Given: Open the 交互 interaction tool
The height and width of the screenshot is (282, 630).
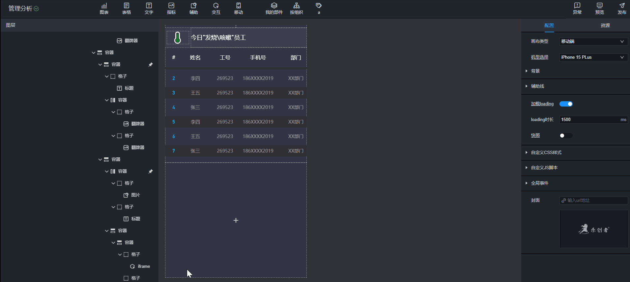Looking at the screenshot, I should click(216, 9).
